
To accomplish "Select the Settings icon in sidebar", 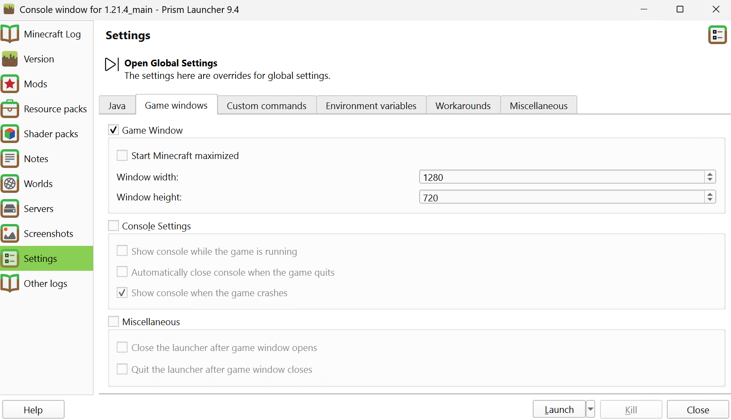I will pyautogui.click(x=10, y=258).
